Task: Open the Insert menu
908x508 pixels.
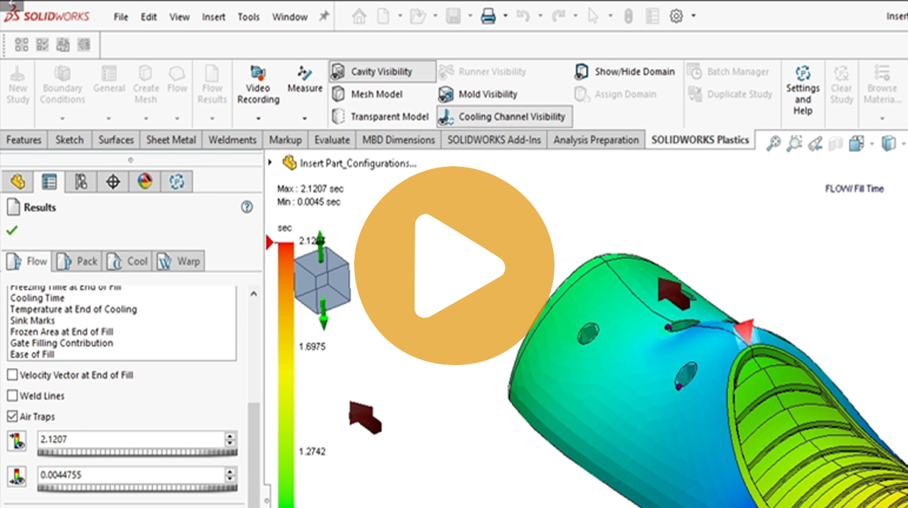Action: (x=213, y=17)
